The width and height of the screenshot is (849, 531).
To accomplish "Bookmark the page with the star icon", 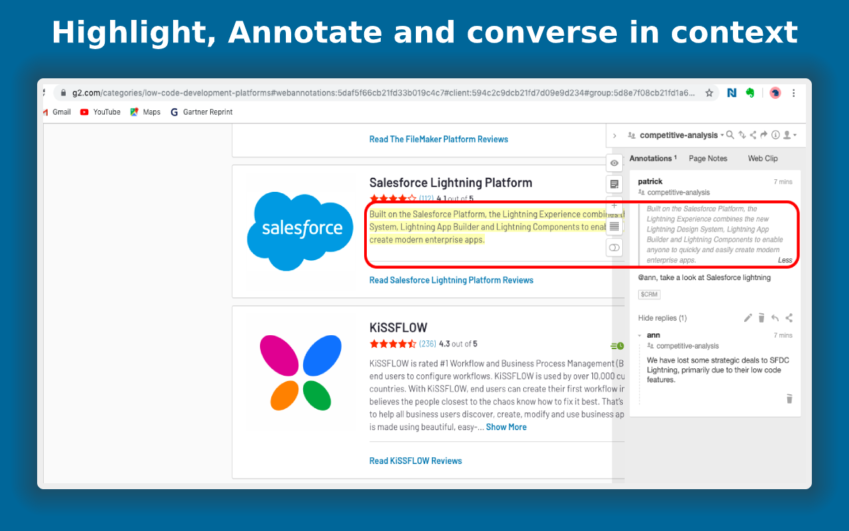I will click(x=710, y=93).
